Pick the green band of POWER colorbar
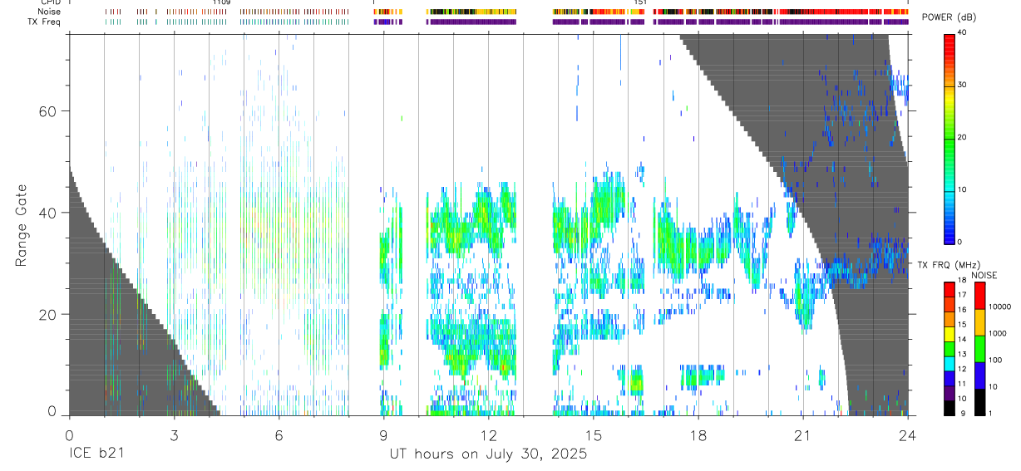Viewport: 1021px width, 471px height. [949, 141]
